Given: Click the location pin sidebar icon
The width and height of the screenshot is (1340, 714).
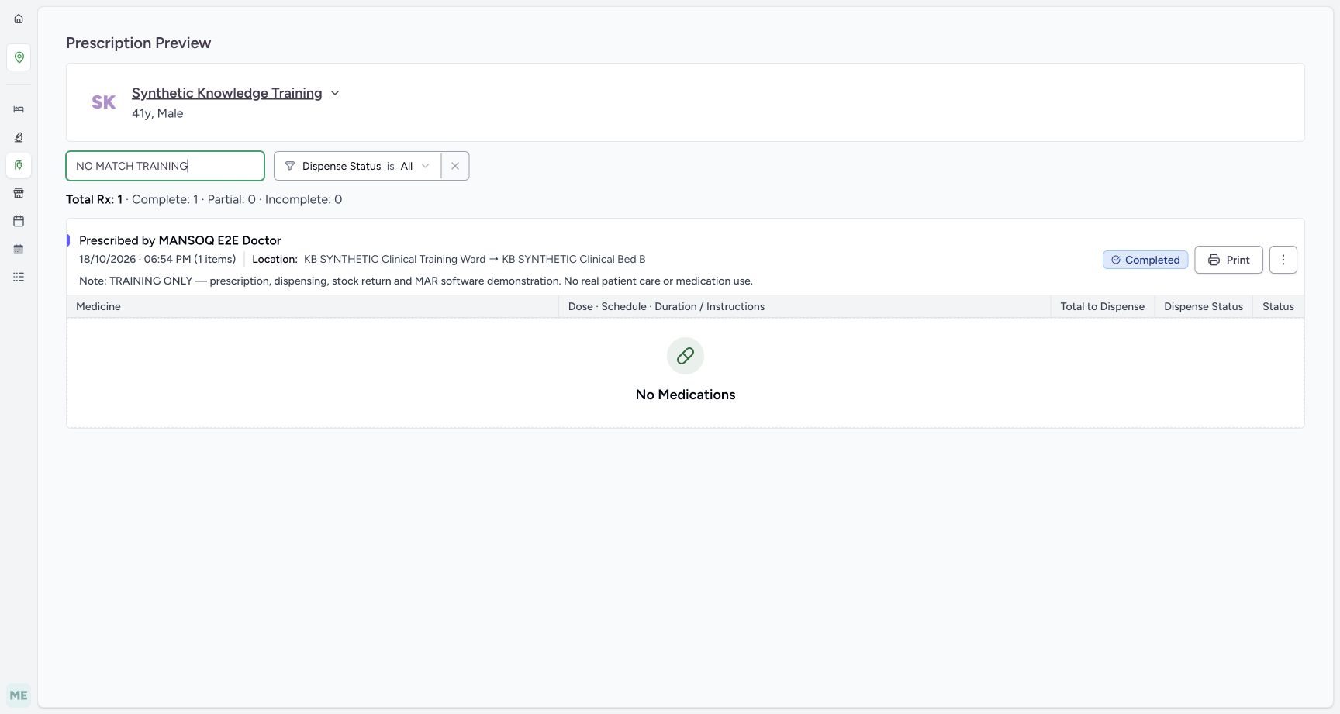Looking at the screenshot, I should click(19, 57).
